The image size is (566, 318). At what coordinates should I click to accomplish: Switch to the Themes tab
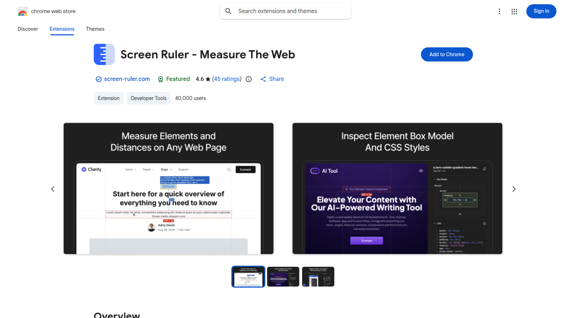95,29
